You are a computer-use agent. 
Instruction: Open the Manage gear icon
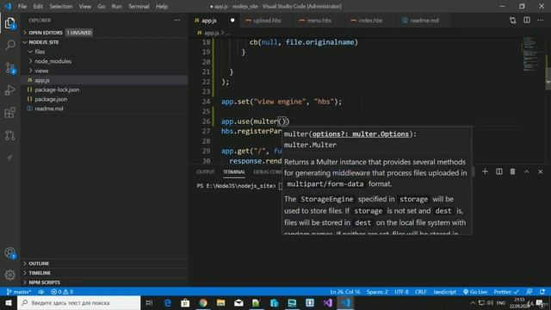tap(9, 275)
